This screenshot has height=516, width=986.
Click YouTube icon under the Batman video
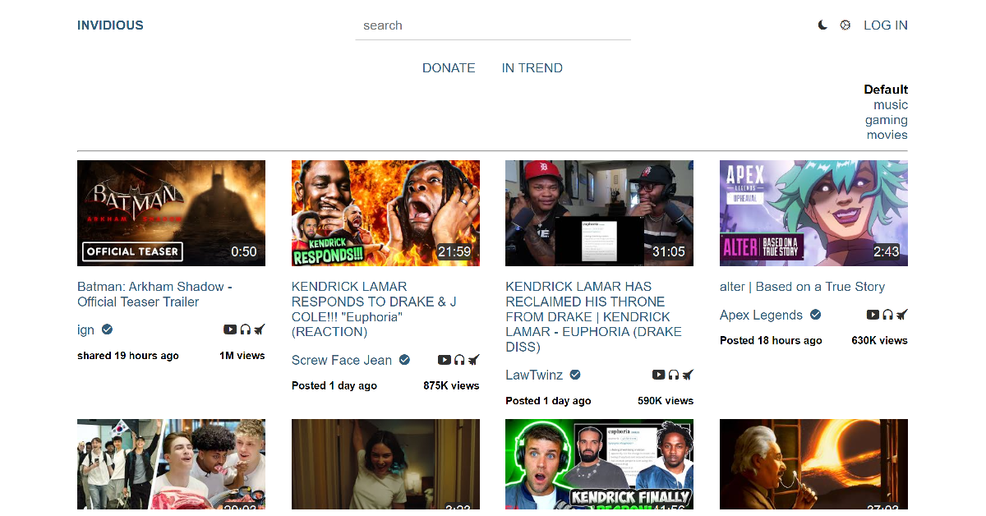tap(230, 329)
